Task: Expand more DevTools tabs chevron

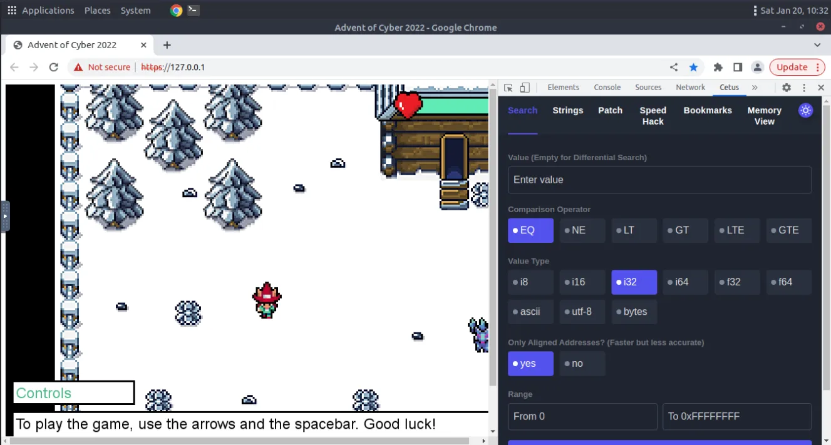Action: pyautogui.click(x=755, y=88)
